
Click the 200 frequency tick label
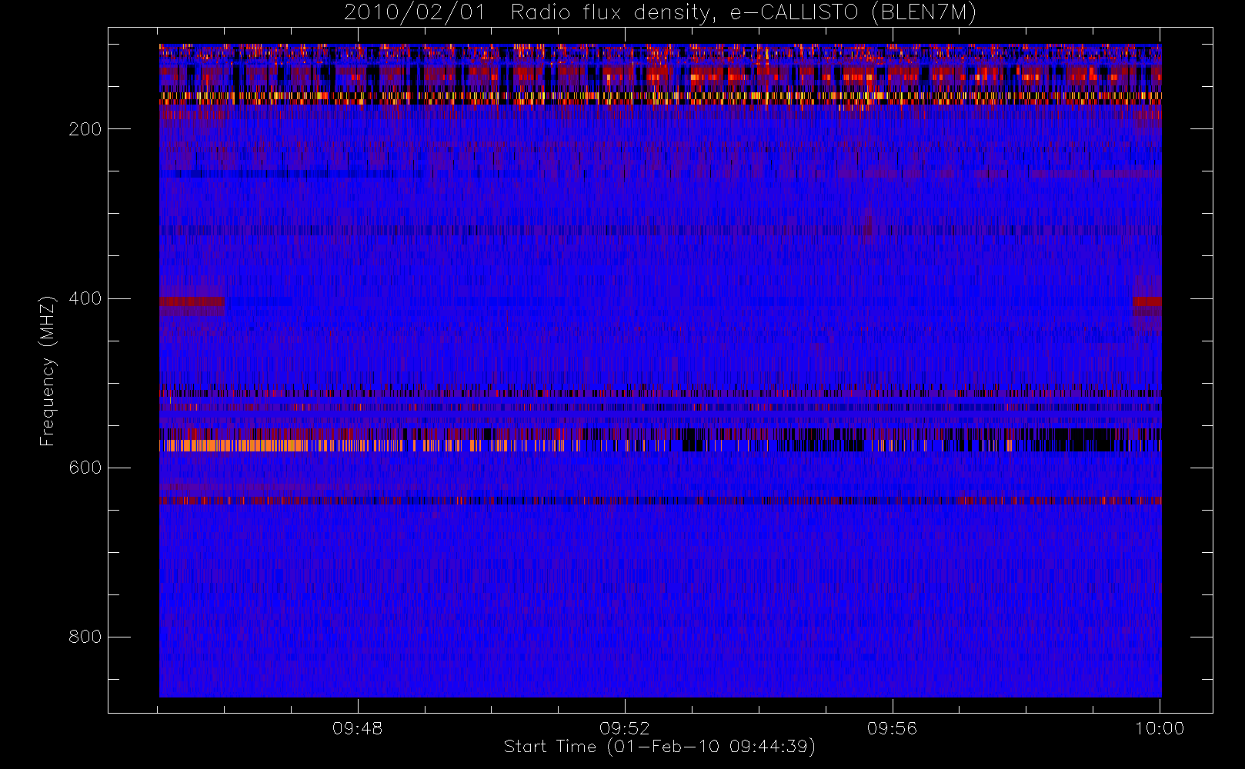(x=85, y=129)
